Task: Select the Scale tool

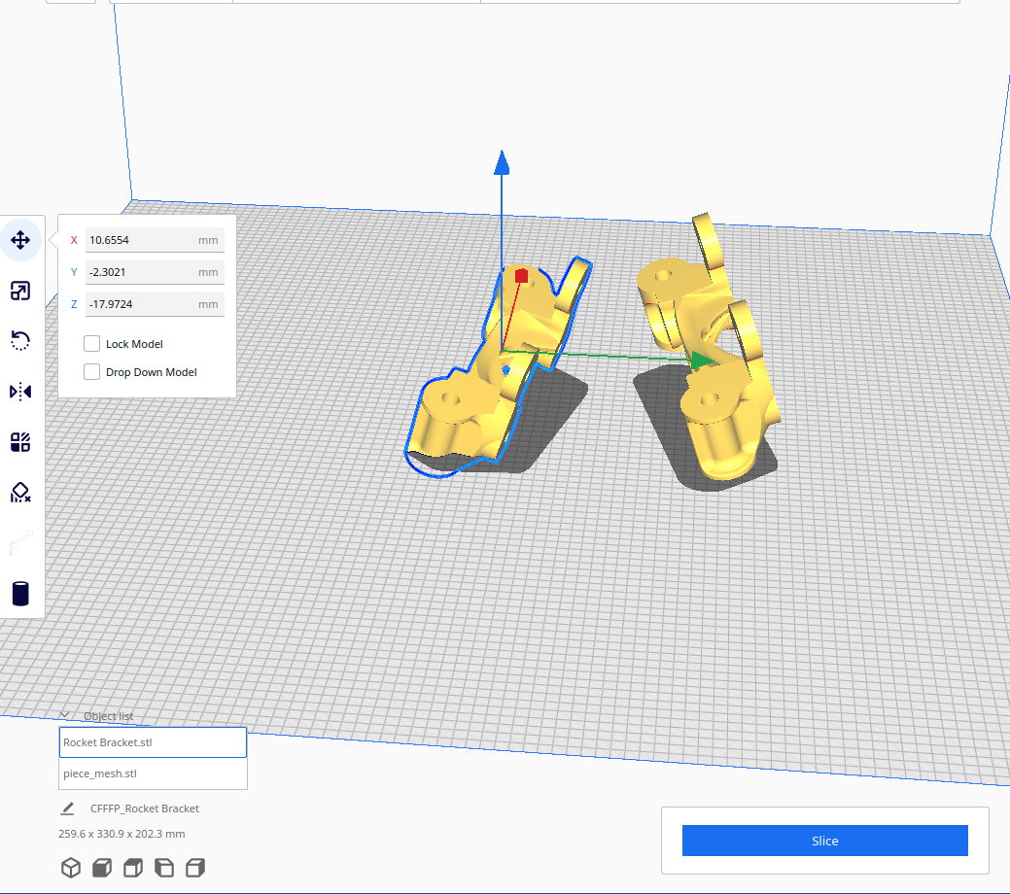Action: [20, 291]
